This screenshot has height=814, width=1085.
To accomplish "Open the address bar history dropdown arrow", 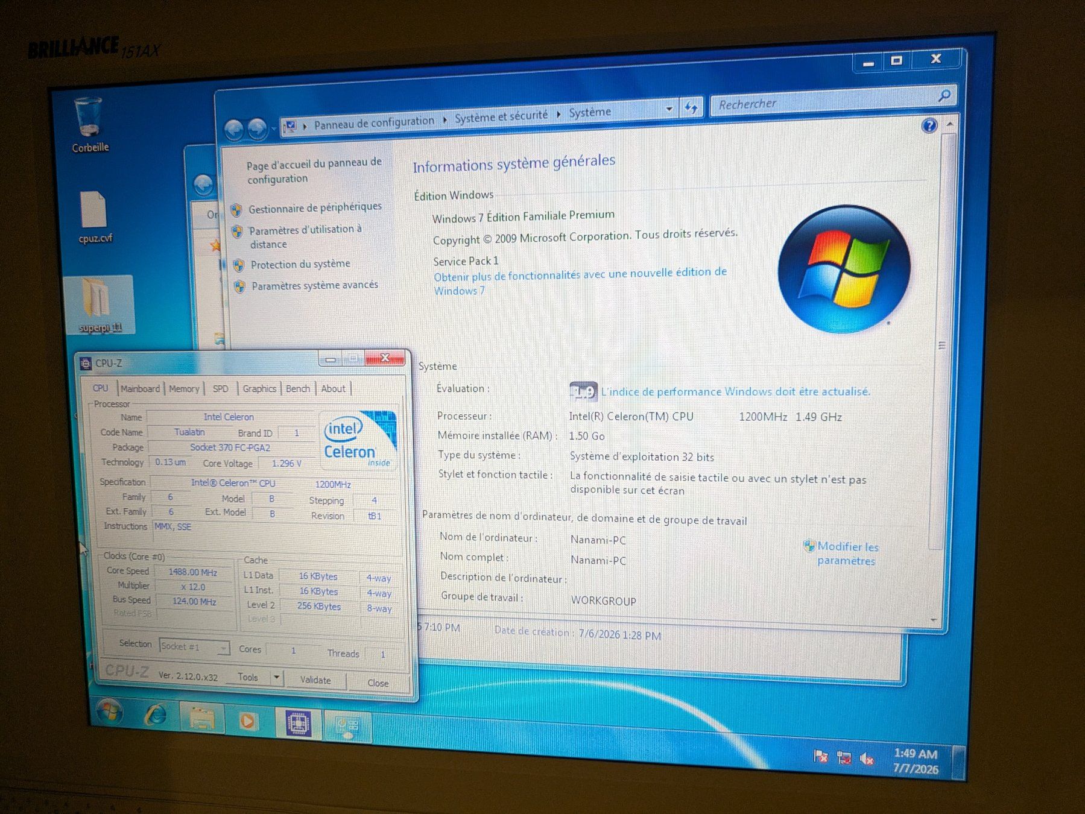I will click(669, 109).
